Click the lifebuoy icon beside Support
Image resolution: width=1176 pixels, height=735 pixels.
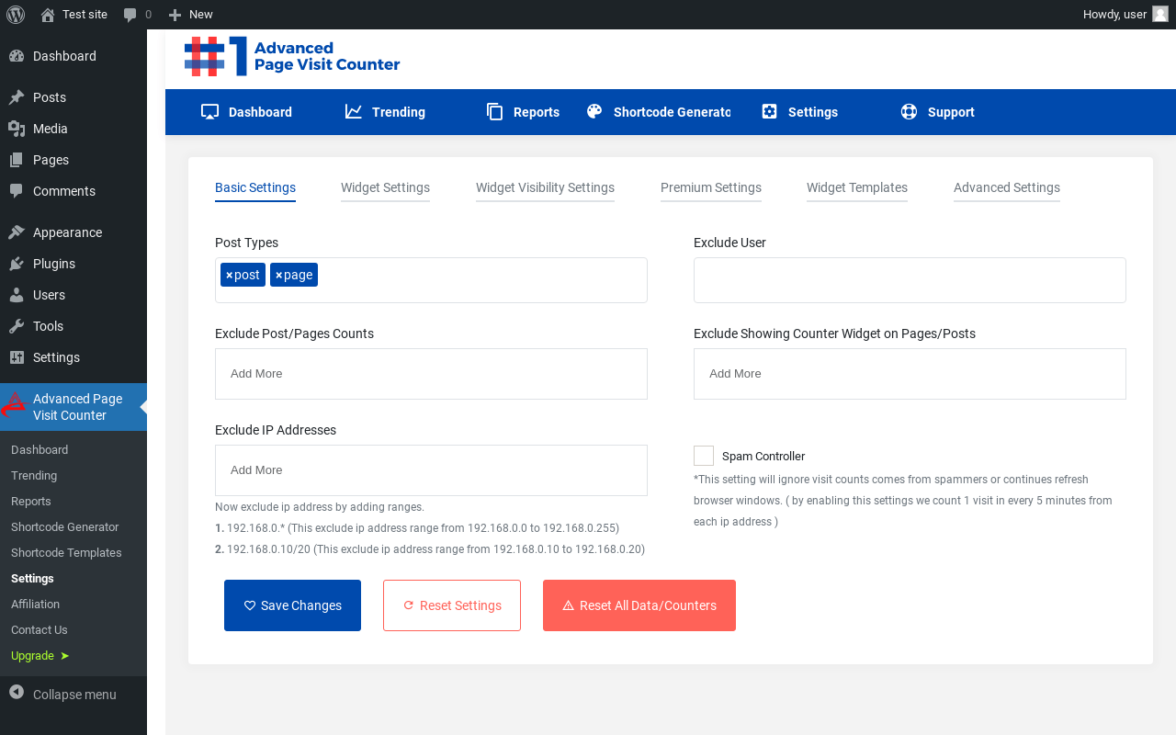click(x=909, y=111)
